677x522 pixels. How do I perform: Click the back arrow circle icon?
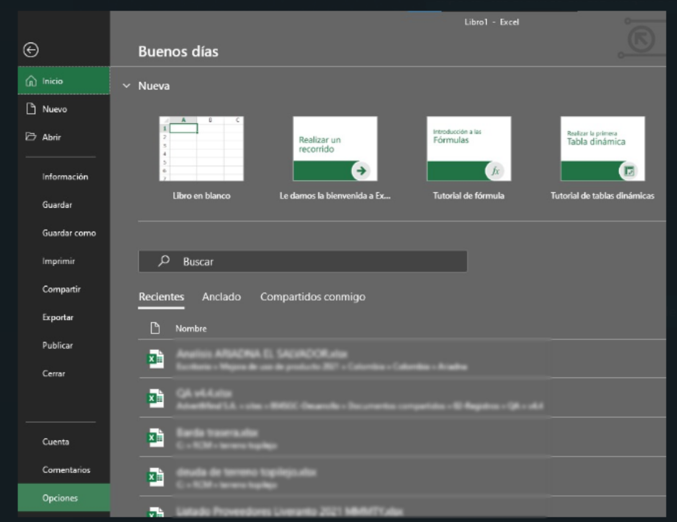pos(31,50)
